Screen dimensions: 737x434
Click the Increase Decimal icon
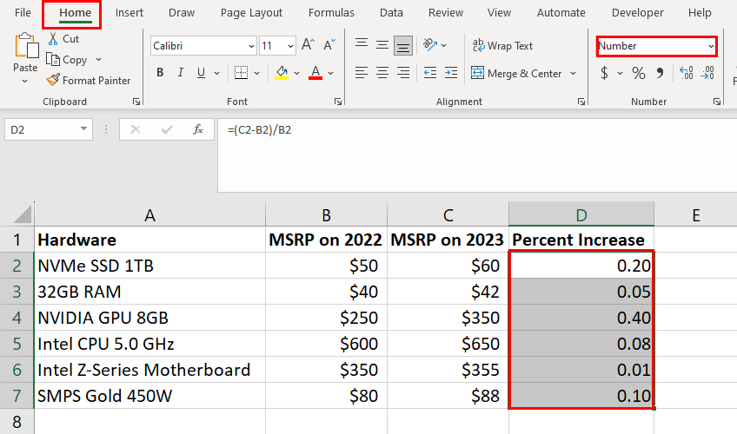(687, 73)
